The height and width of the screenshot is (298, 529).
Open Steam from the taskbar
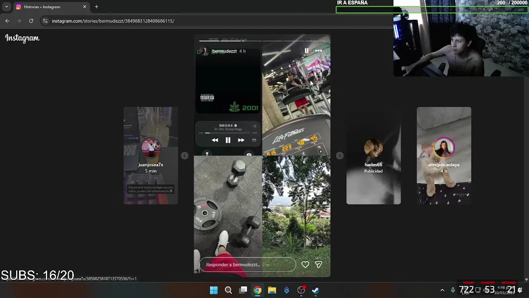(x=315, y=290)
